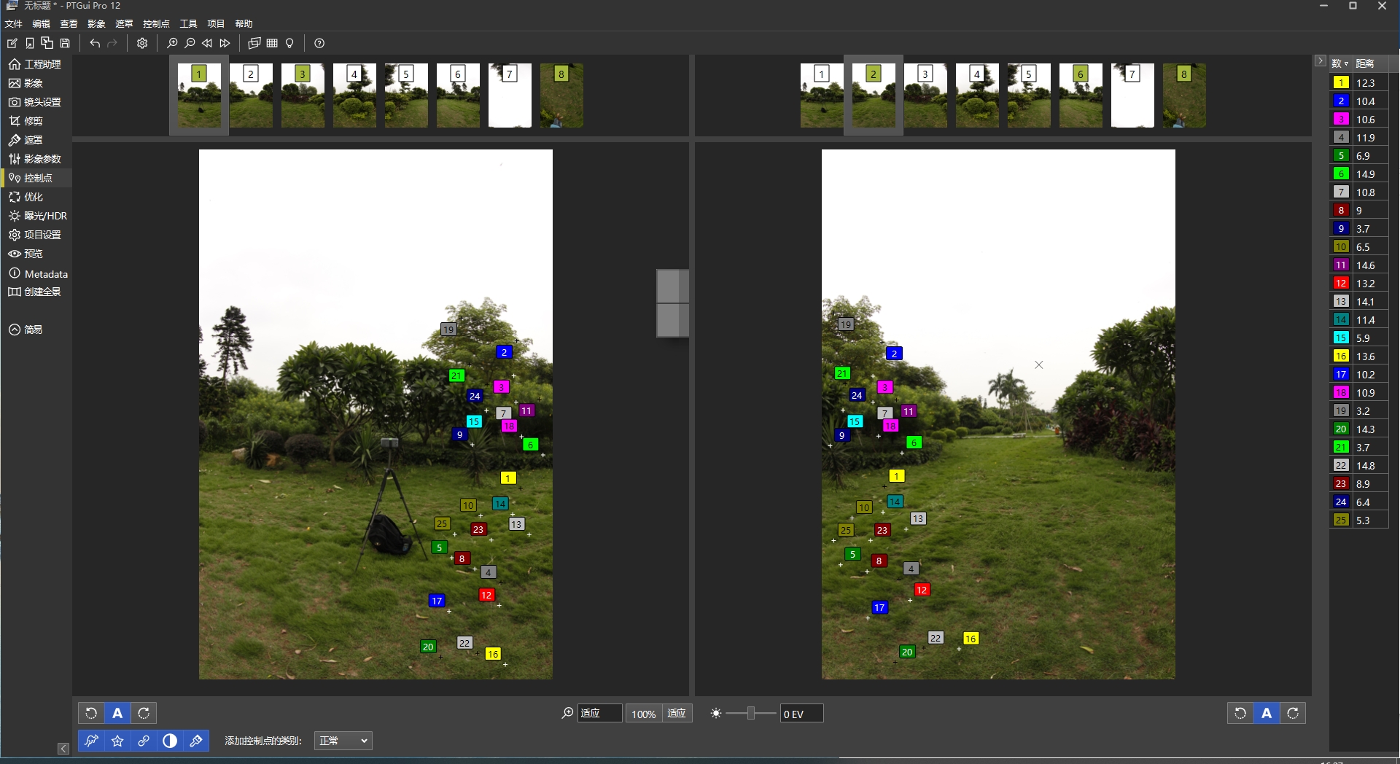Select image 8 thumbnail in right strip
Image resolution: width=1400 pixels, height=764 pixels.
click(x=1184, y=95)
